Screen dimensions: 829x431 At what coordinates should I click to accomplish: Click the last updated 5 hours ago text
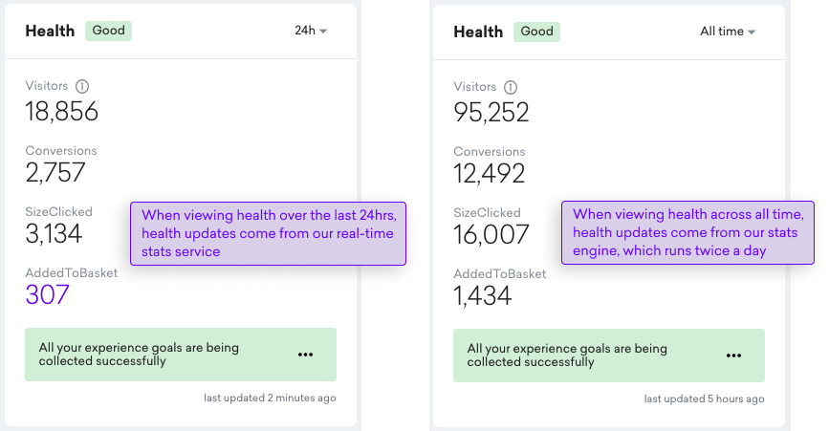click(704, 399)
